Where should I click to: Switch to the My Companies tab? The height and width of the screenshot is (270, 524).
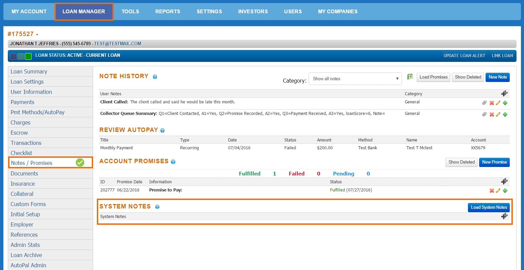tap(338, 12)
